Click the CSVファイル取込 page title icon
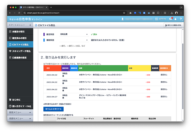The image size is (191, 131). point(36,25)
